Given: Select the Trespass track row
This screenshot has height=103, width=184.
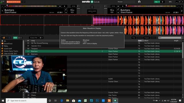Looking at the screenshot, I should point(103,49).
